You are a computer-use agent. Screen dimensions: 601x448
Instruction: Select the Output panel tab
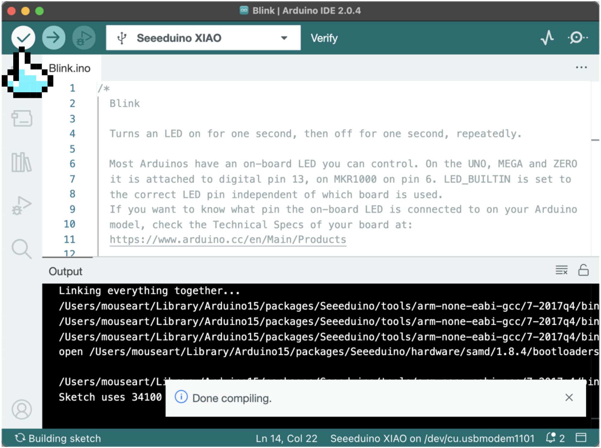point(66,271)
